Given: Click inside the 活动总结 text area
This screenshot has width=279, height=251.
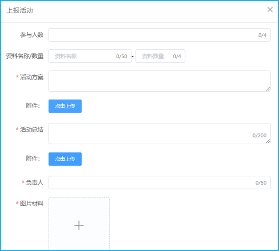Looking at the screenshot, I should point(151,133).
